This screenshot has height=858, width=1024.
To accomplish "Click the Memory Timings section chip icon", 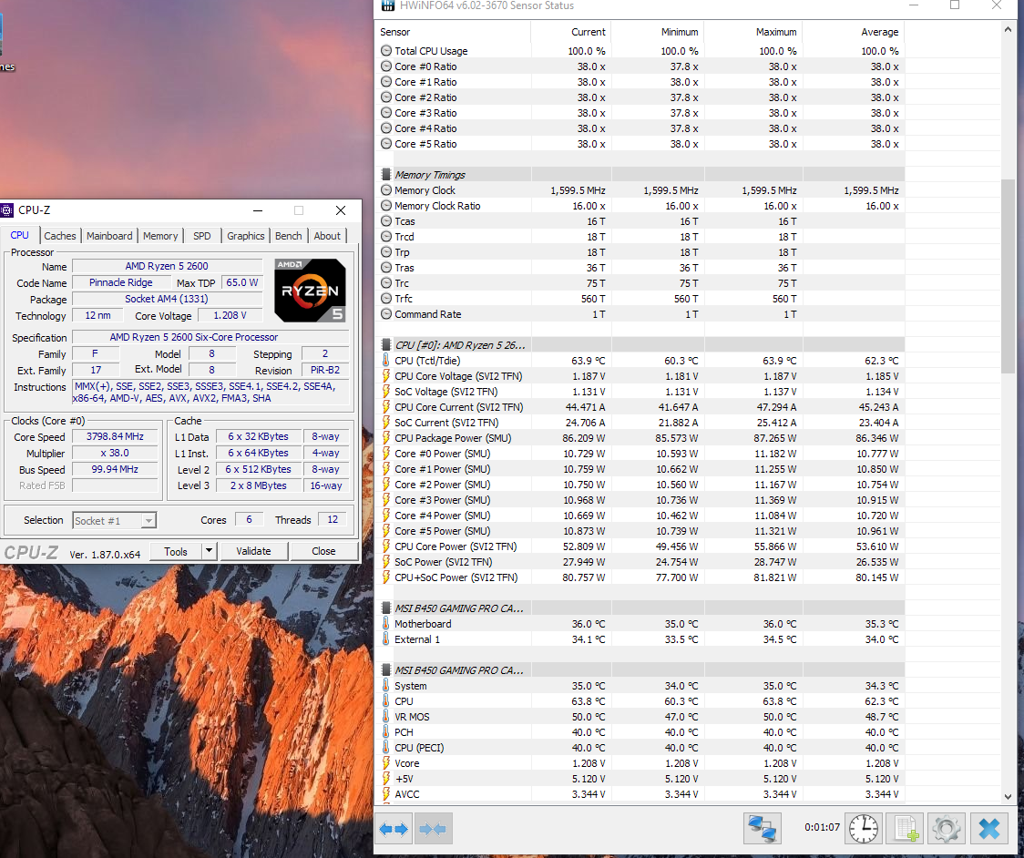I will coord(386,174).
